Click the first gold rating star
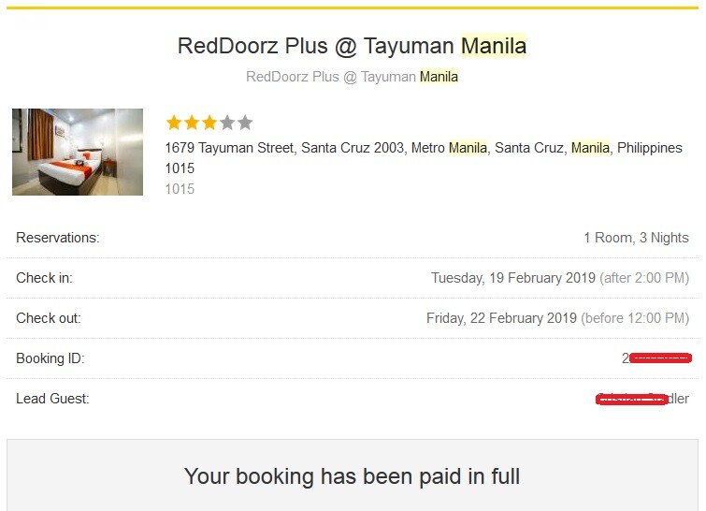Viewport: 706px width, 511px height. (x=174, y=123)
